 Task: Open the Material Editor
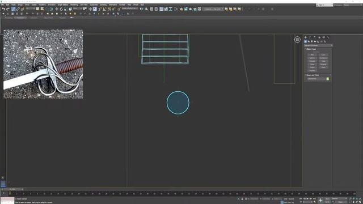176,9
